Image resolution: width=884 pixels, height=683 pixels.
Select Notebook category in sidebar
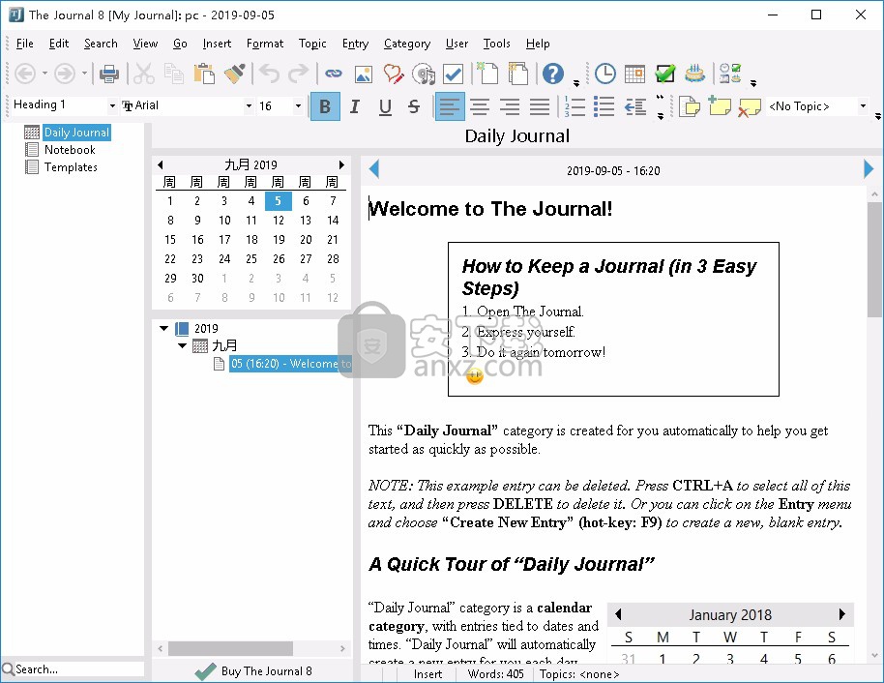70,150
